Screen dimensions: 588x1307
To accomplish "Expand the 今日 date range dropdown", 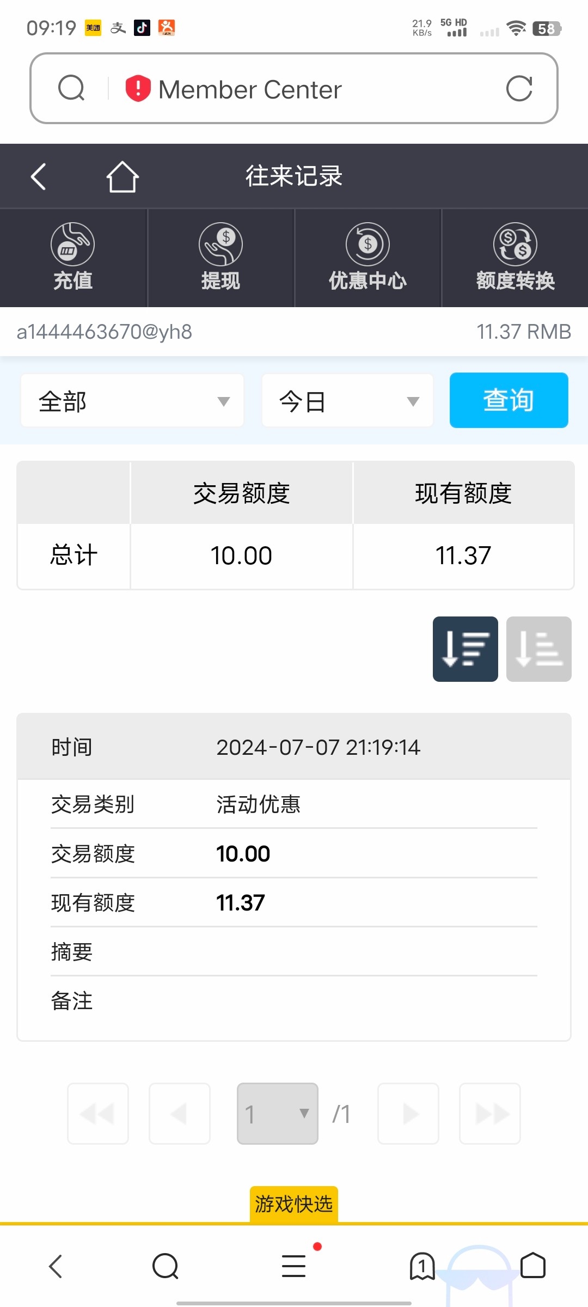I will click(347, 401).
